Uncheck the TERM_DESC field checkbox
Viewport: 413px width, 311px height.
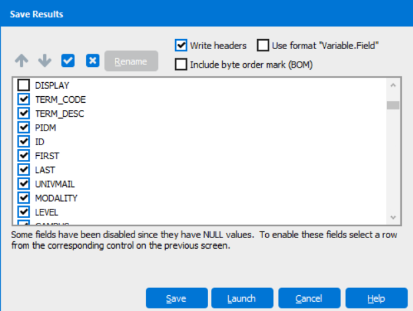tap(24, 113)
